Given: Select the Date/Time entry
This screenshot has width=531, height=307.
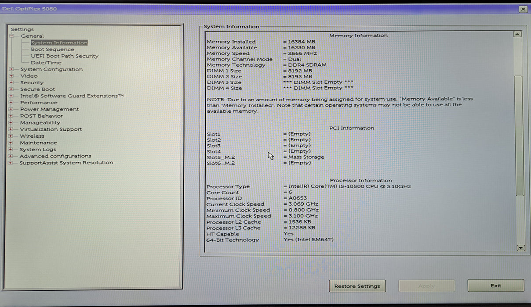Looking at the screenshot, I should coord(46,63).
